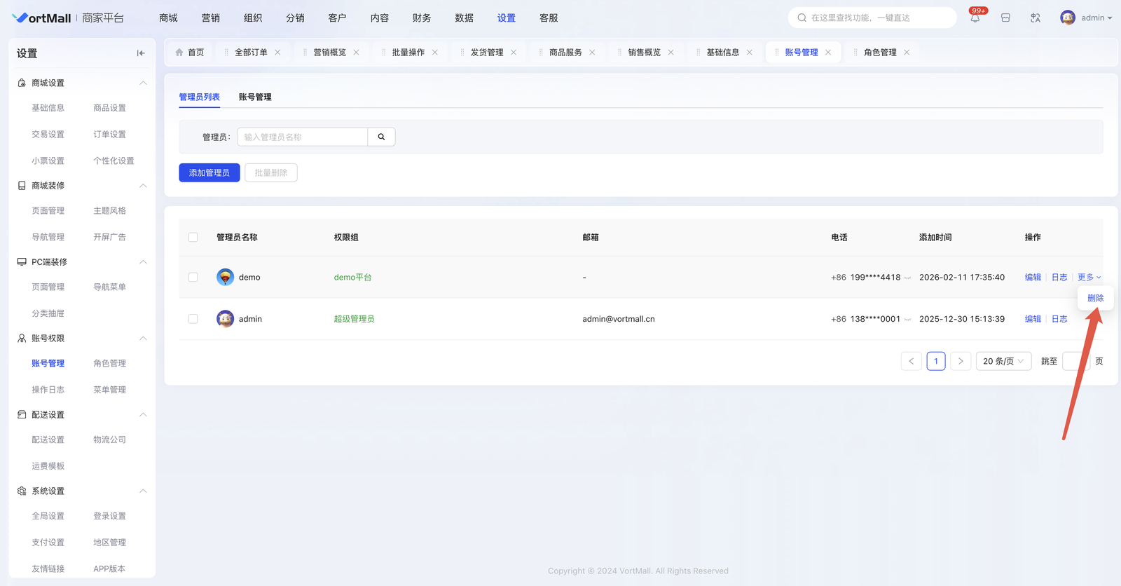Switch to the 账号管理 sub-tab
Viewport: 1121px width, 586px height.
click(x=255, y=97)
